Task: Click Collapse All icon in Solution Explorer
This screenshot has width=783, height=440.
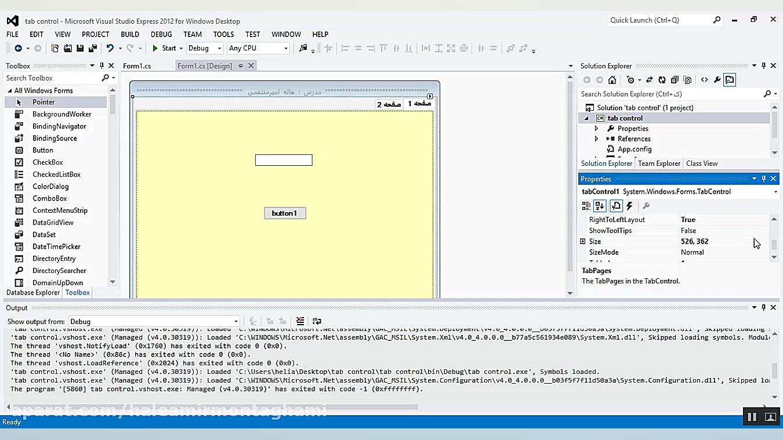Action: tap(675, 80)
